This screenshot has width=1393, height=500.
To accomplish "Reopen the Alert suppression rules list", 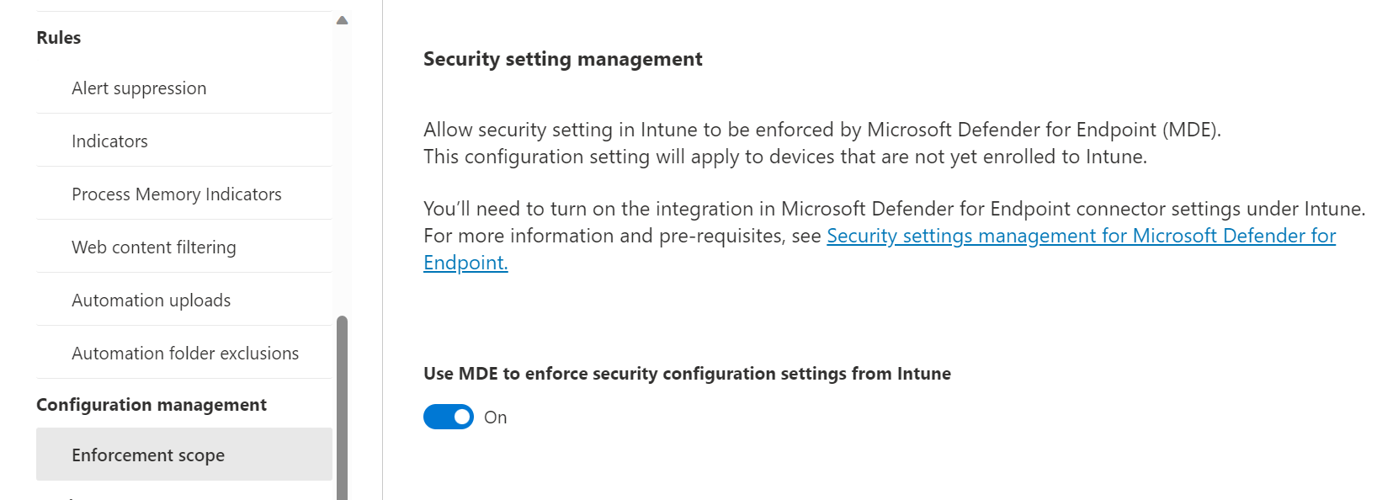I will [x=139, y=88].
